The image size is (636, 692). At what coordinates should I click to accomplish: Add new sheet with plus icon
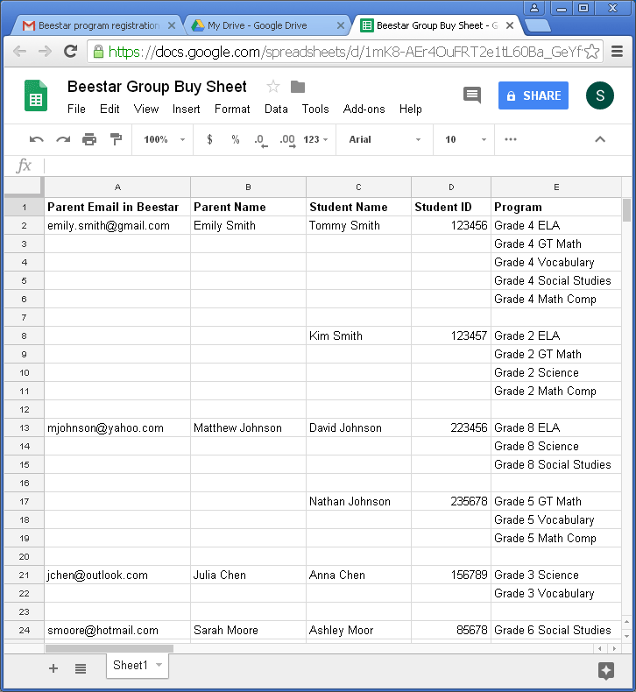53,668
